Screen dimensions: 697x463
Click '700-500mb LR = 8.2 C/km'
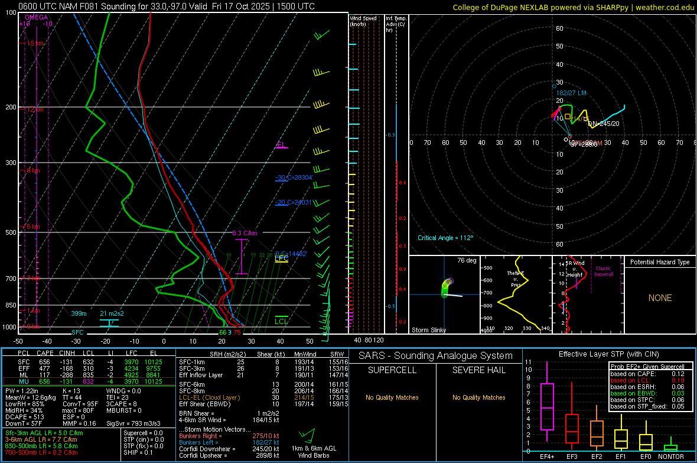(41, 452)
